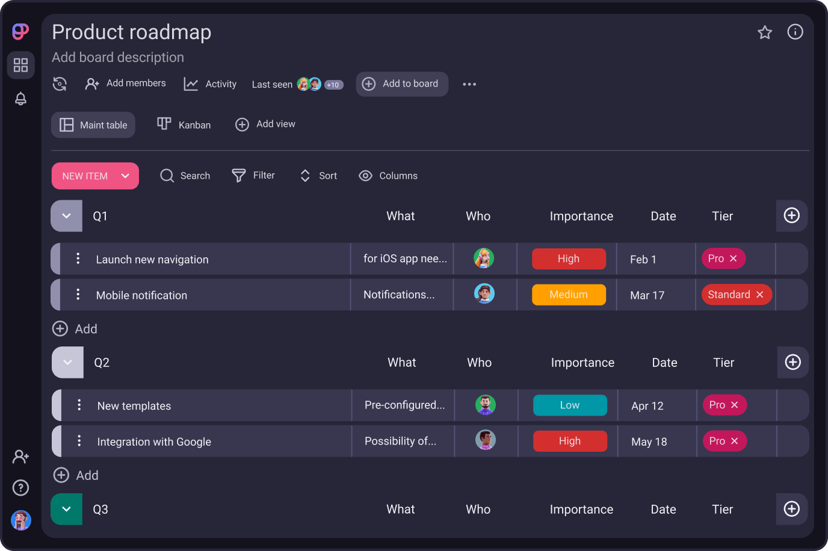Open the three-dot more options menu

[x=469, y=84]
